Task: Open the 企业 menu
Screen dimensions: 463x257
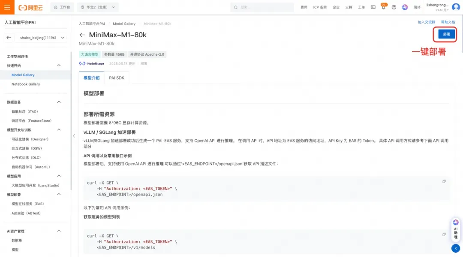Action: pos(336,7)
